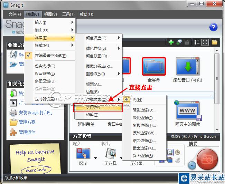Viewport: 225px width, 184px height.
Task: Choose 图像分辨率(R)... filter
Action: click(99, 66)
